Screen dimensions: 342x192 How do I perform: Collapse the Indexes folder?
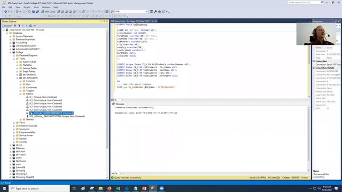tap(21, 94)
